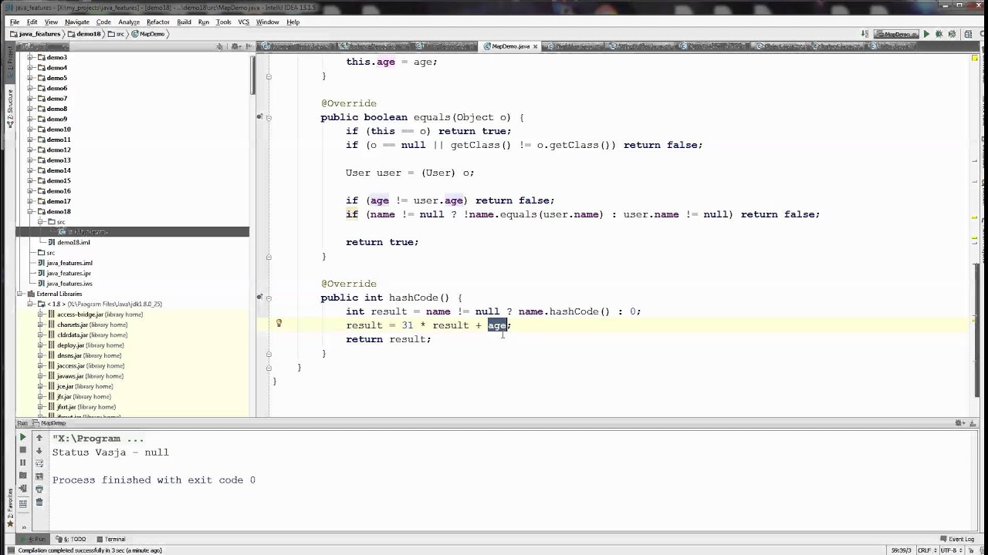Click the intention lightbulb in the editor gutter
This screenshot has height=555, width=988.
279,324
